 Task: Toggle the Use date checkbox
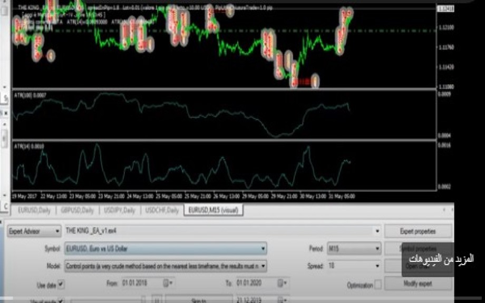61,284
